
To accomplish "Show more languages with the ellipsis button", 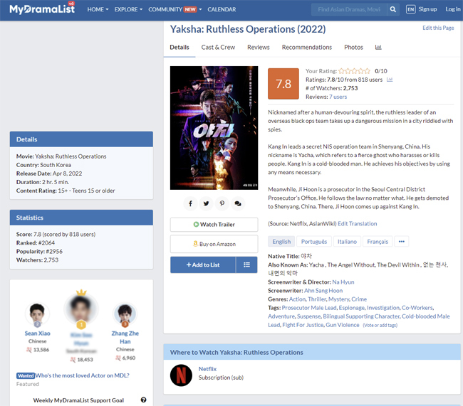I will click(x=401, y=242).
